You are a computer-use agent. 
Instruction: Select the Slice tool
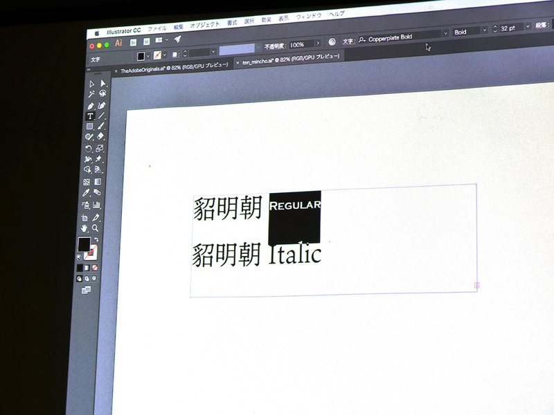point(96,217)
